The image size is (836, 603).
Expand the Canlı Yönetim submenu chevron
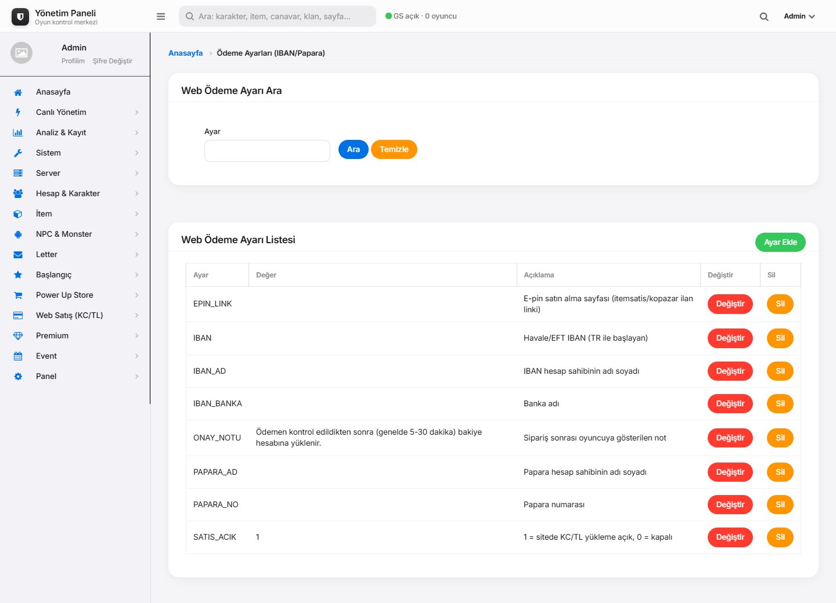tap(137, 113)
